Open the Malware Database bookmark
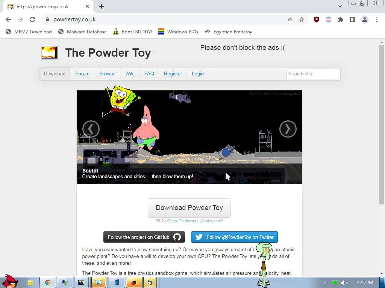The width and height of the screenshot is (385, 288). [82, 31]
